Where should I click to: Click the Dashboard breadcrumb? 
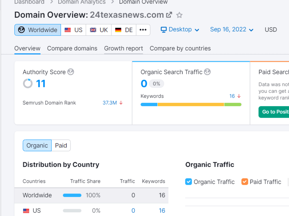(x=29, y=2)
